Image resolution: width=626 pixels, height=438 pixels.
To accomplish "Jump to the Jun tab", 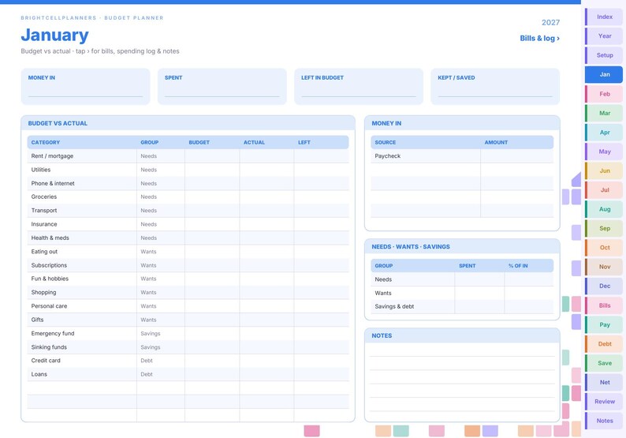I will [x=604, y=170].
